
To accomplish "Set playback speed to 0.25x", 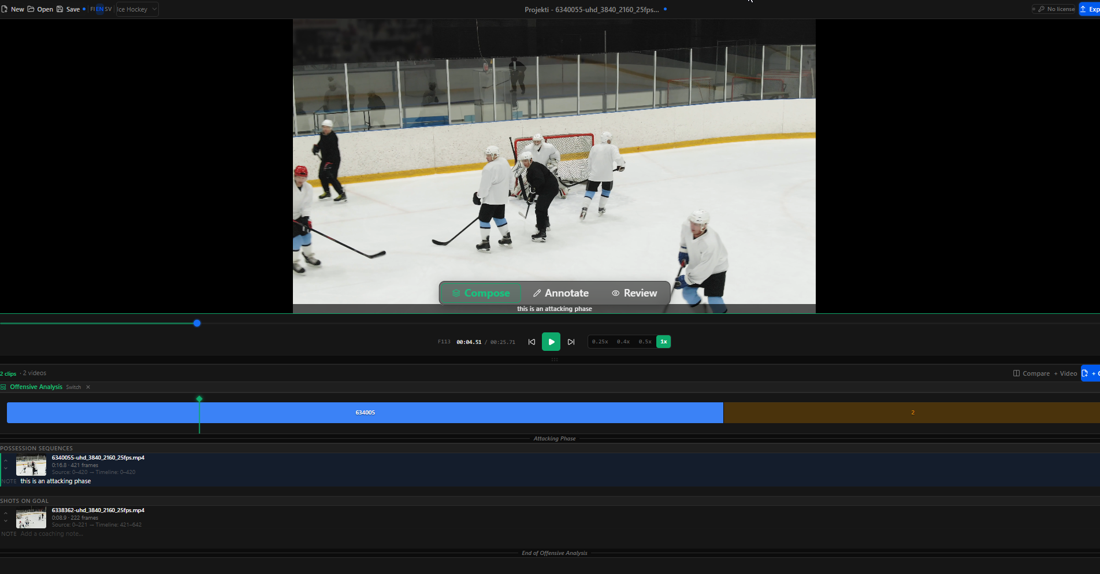I will coord(601,342).
